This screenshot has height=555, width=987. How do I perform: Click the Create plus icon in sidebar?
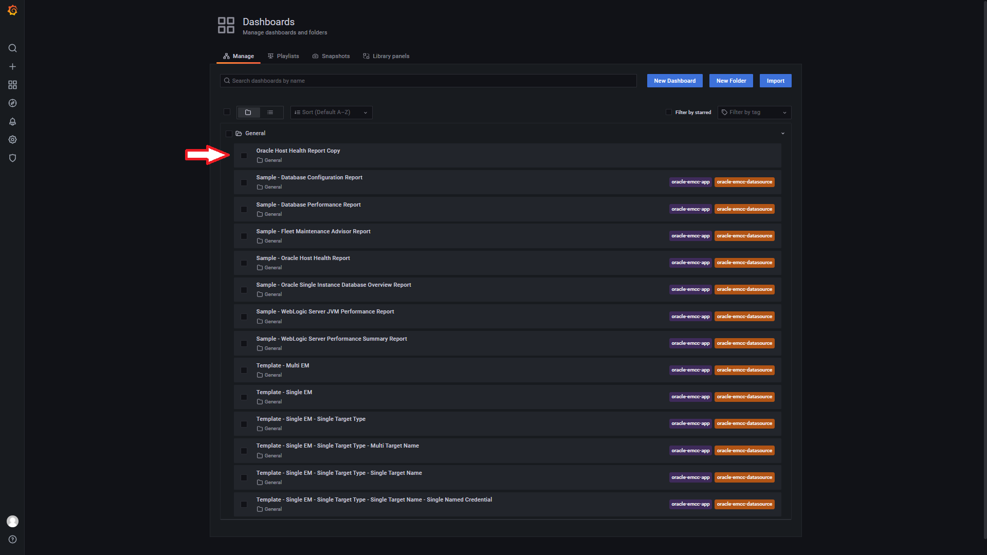(x=12, y=67)
